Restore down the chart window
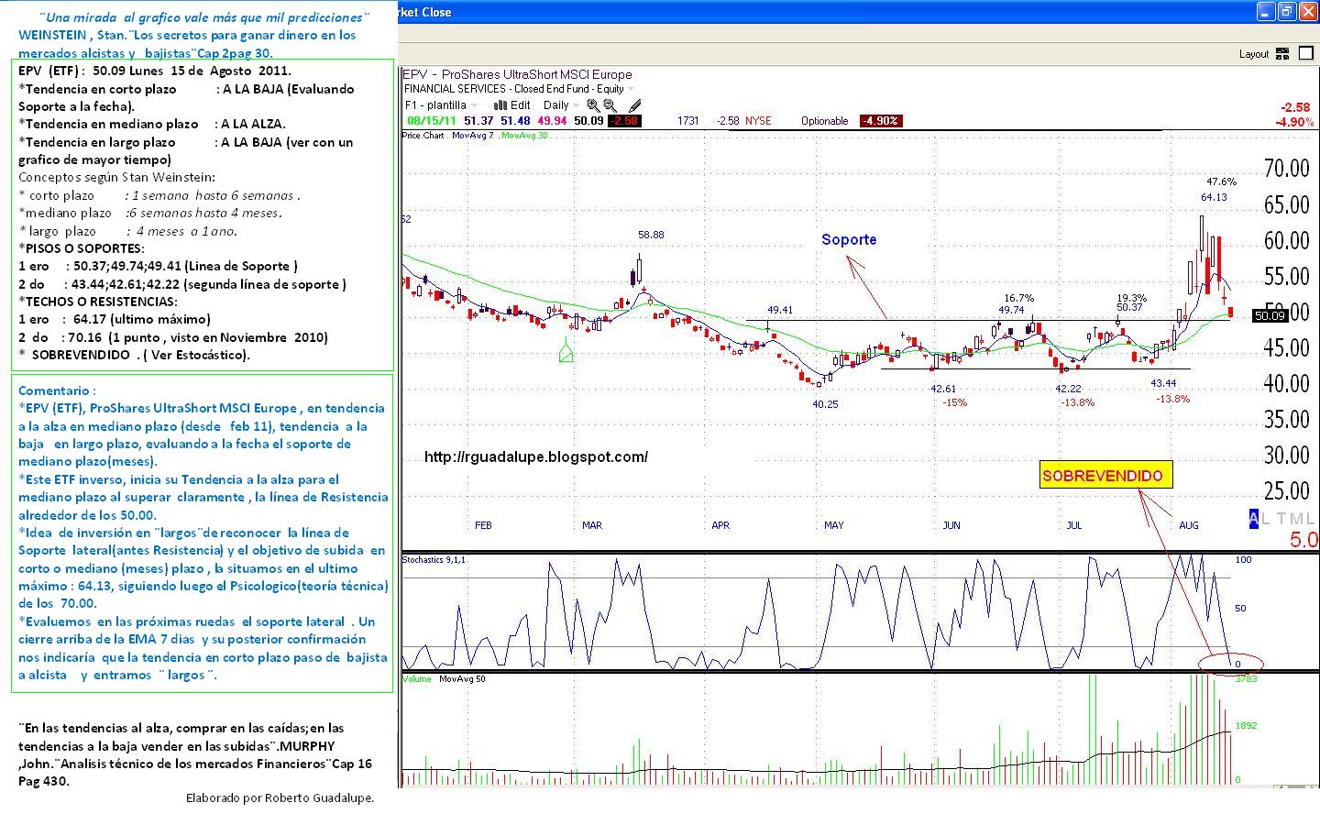This screenshot has height=825, width=1320. 1287,11
